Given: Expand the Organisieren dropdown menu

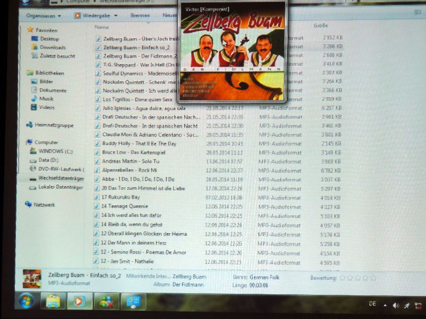Looking at the screenshot, I should coord(43,16).
